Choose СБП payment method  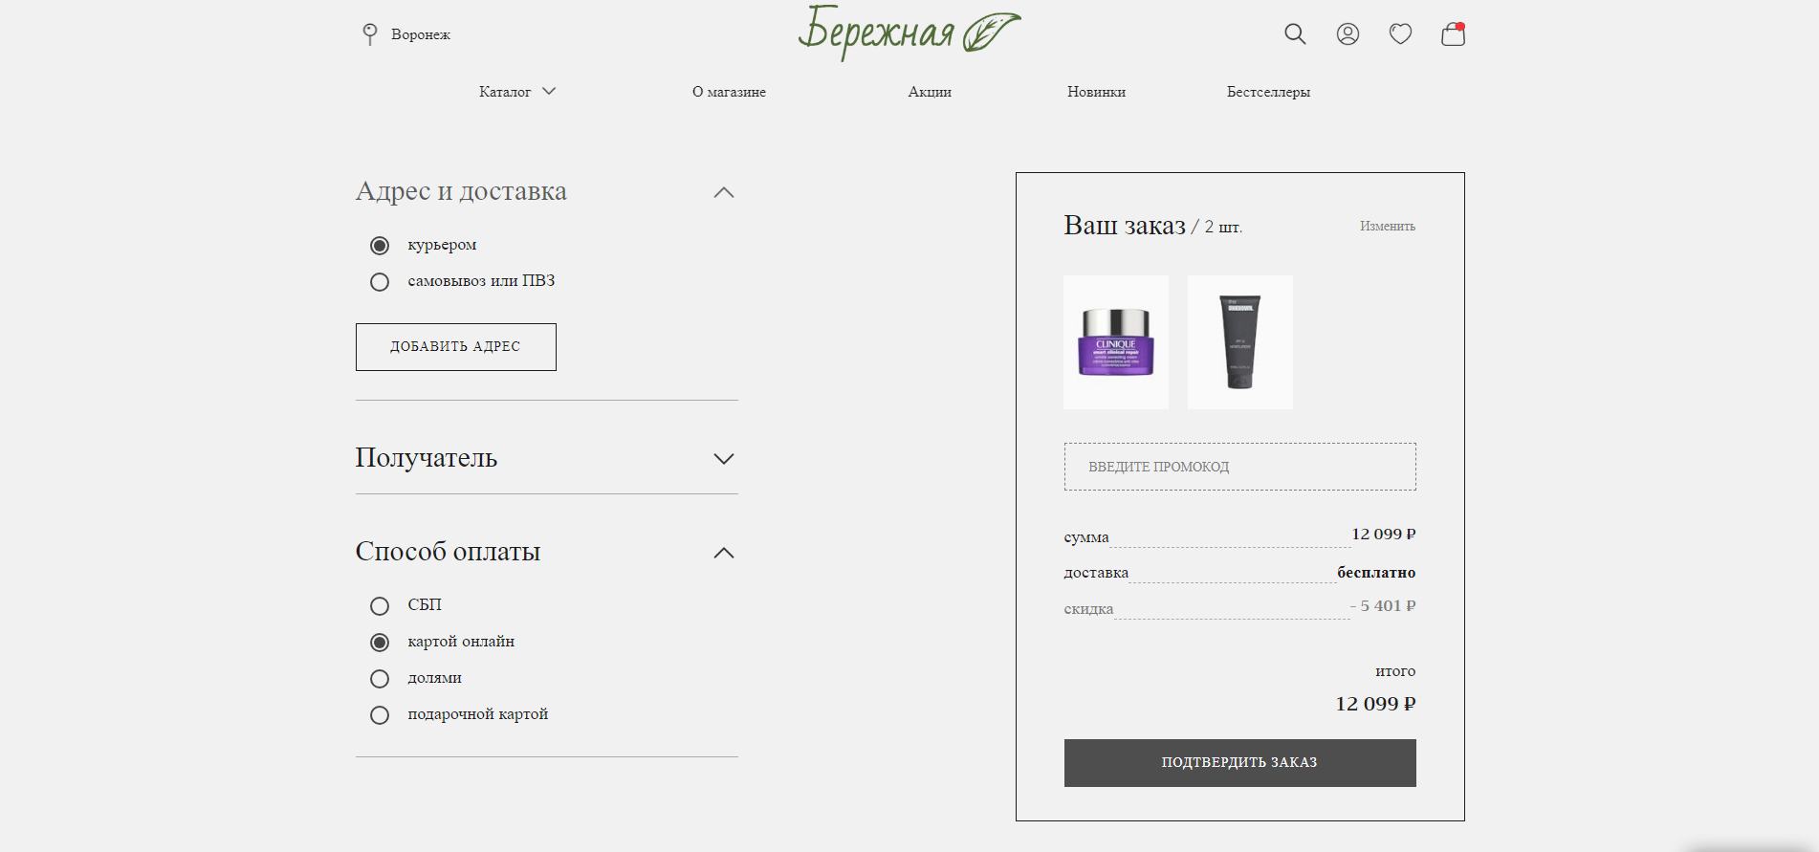(x=380, y=606)
